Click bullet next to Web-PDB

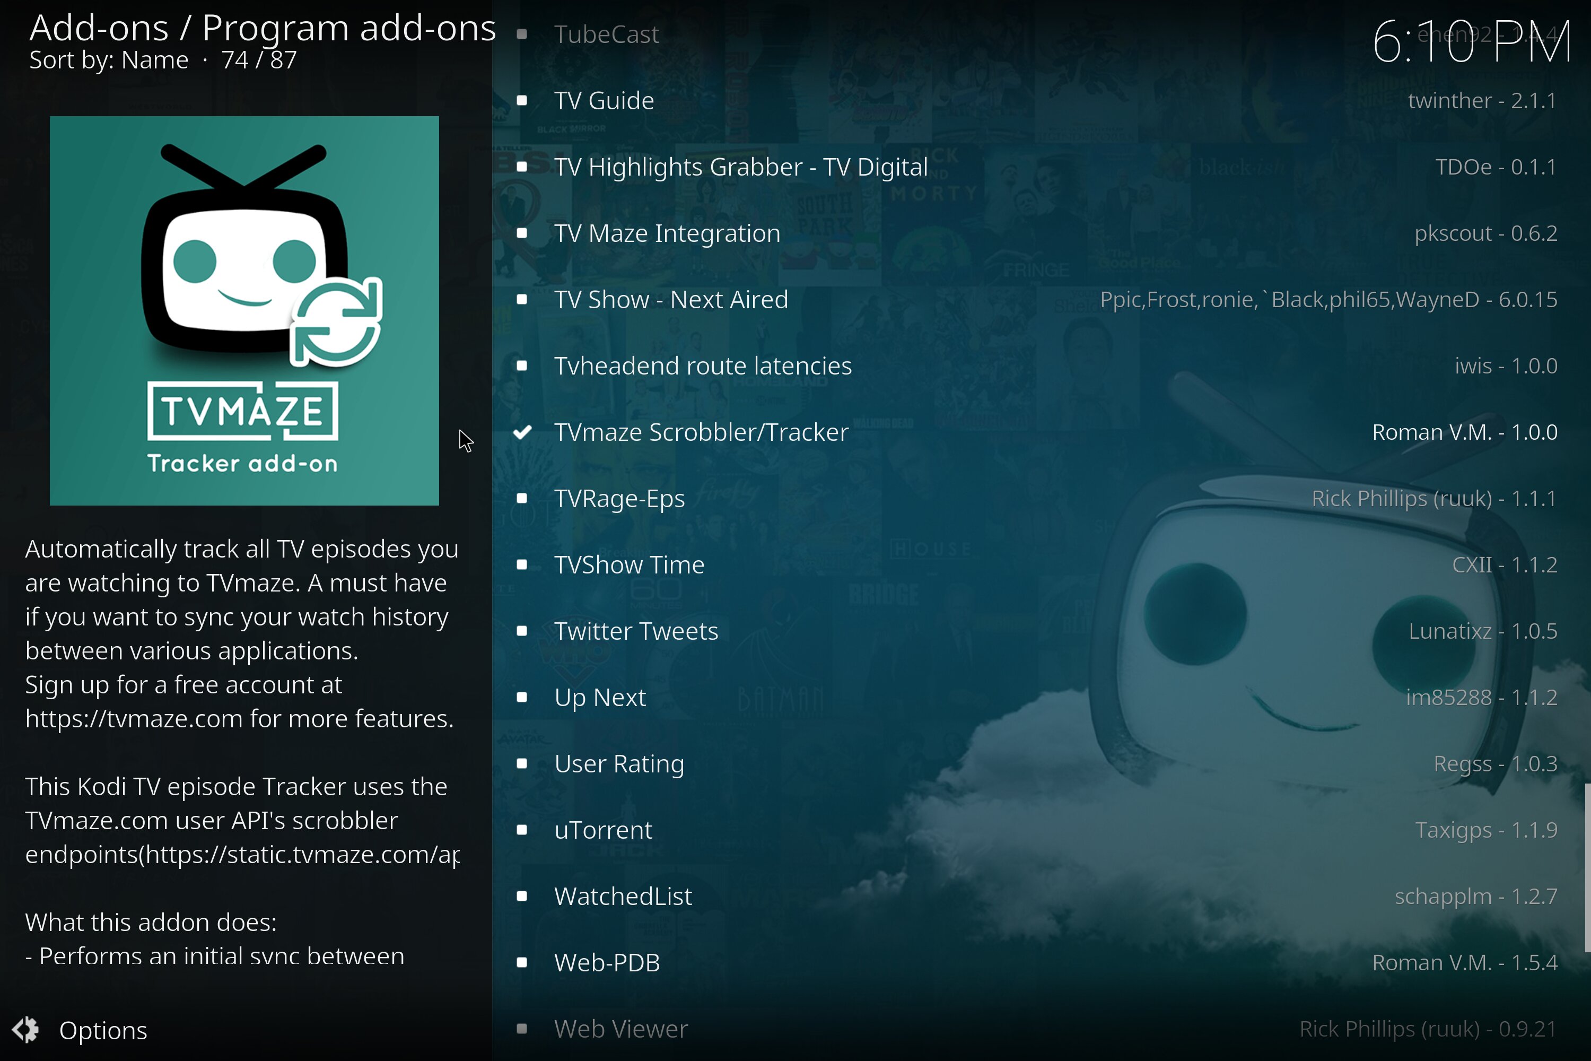click(522, 962)
